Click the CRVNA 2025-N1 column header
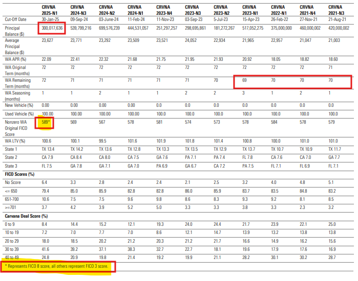Screen dimensions: 358x281 (x=49, y=10)
